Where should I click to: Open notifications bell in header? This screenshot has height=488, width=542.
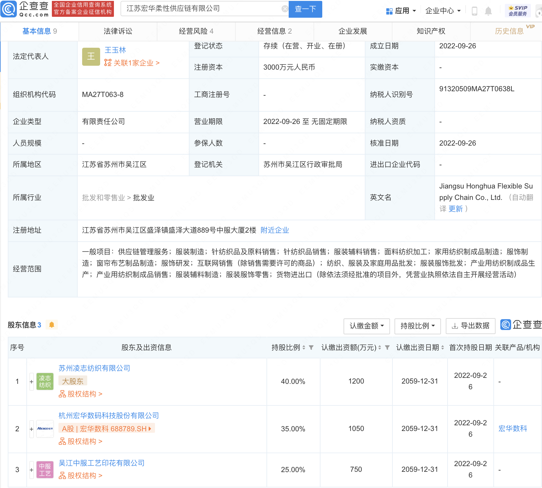click(488, 11)
